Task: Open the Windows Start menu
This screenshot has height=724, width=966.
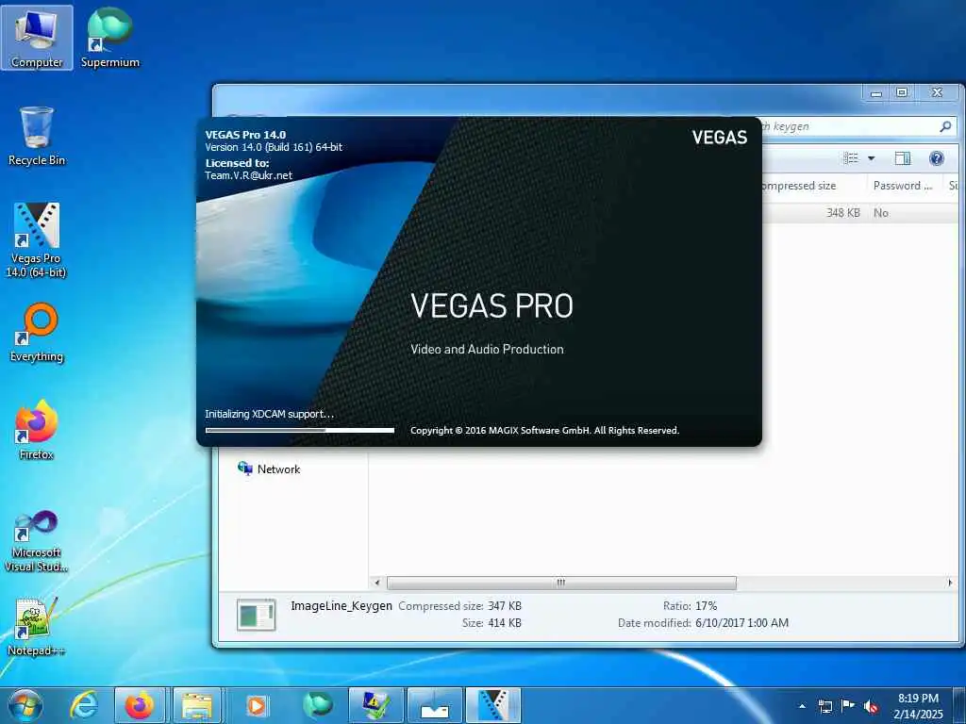Action: coord(25,705)
